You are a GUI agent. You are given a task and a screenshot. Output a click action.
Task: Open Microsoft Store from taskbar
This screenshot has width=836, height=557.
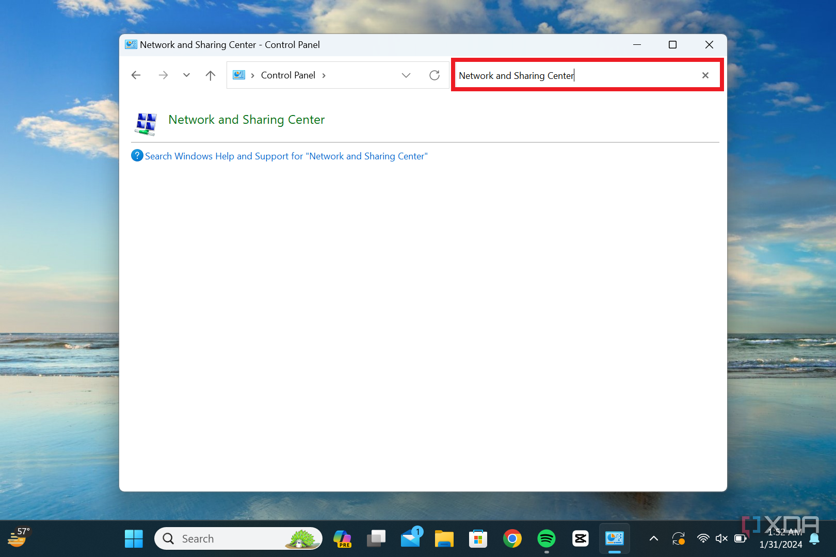pos(478,539)
